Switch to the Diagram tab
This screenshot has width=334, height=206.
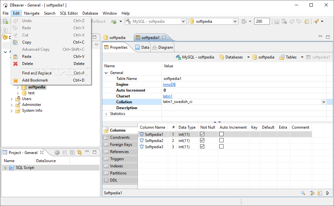pos(162,47)
